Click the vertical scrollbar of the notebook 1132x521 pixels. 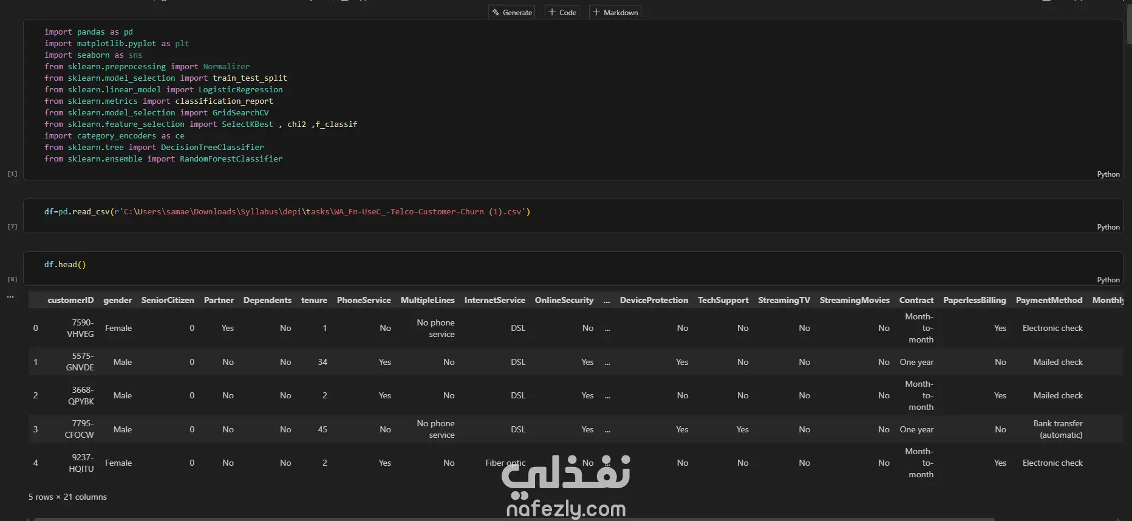(x=1128, y=24)
